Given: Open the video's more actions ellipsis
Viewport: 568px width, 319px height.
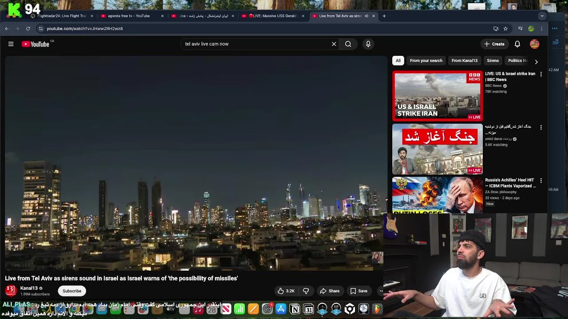Looking at the screenshot, I should pos(380,291).
